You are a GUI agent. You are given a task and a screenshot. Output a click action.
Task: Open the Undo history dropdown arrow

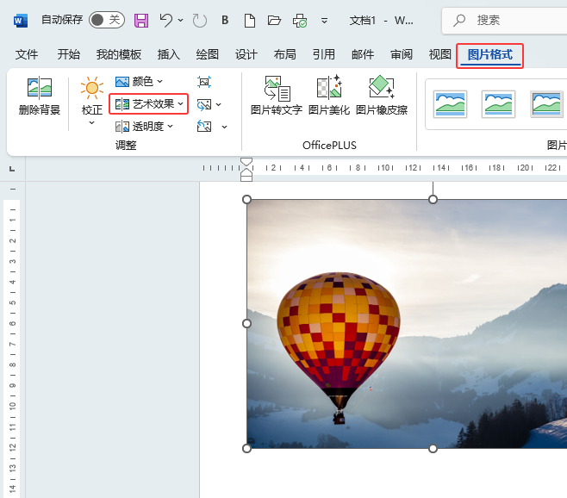[x=180, y=21]
